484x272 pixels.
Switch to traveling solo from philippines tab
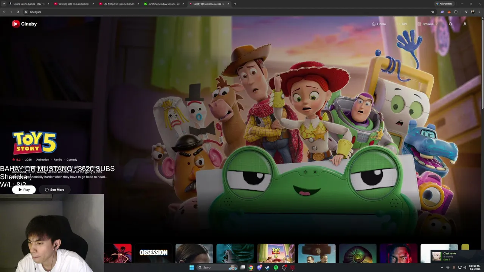coord(74,4)
